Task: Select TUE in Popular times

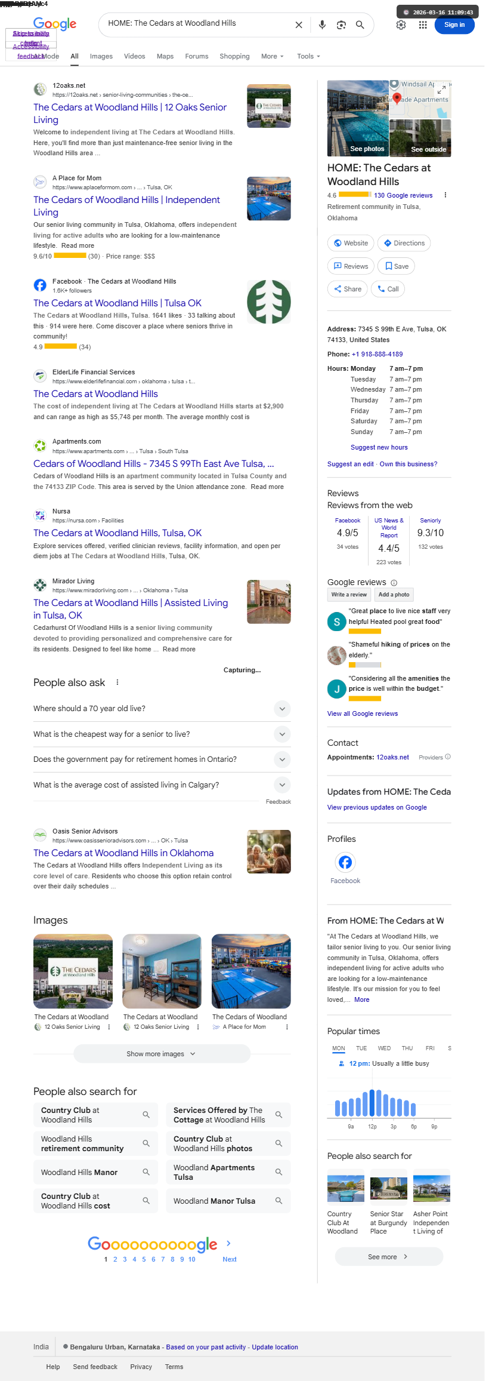Action: [361, 1048]
